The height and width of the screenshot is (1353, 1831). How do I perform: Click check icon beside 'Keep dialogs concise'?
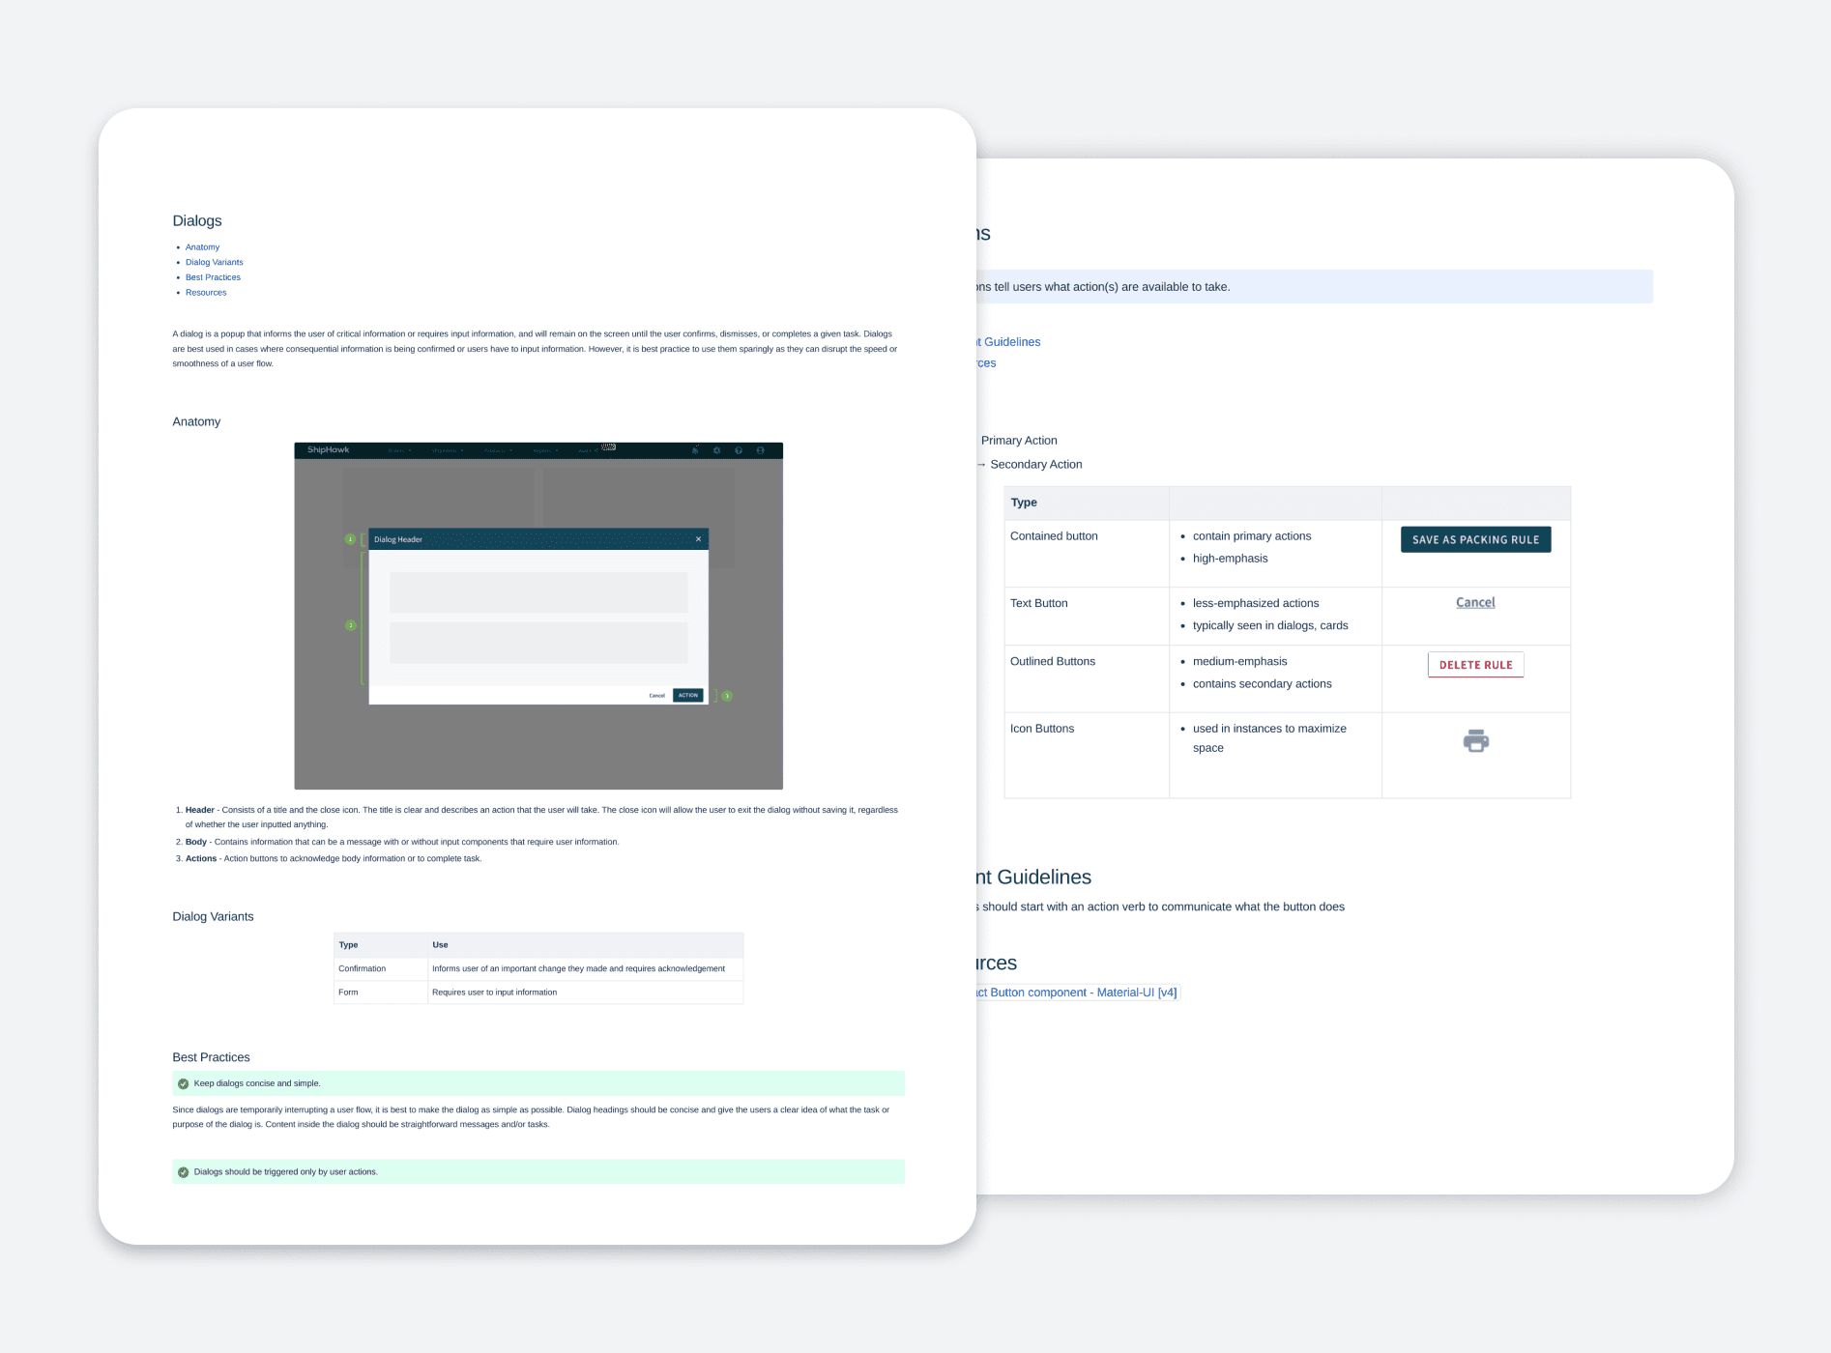coord(183,1083)
